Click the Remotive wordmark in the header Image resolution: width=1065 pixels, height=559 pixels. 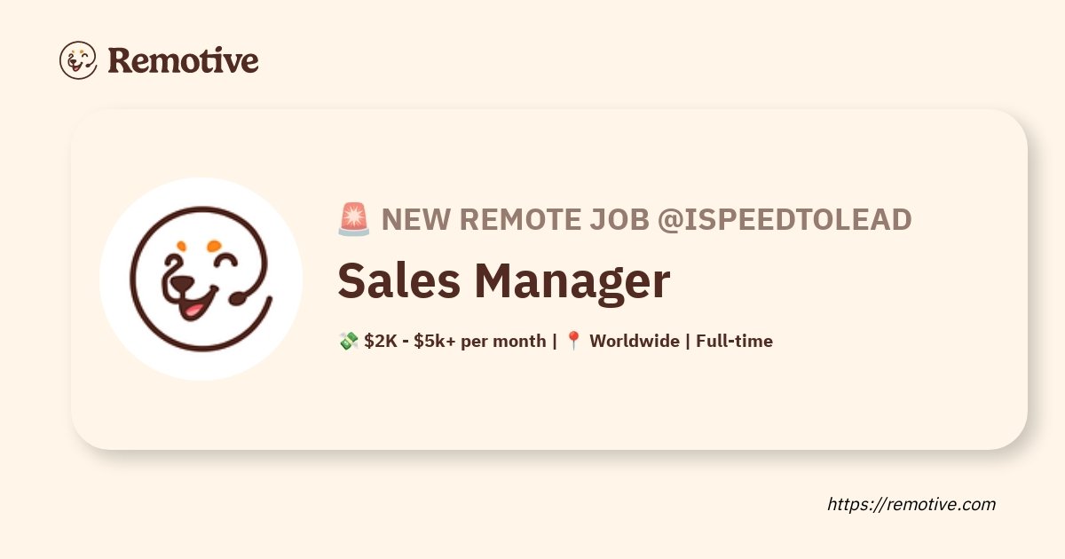pyautogui.click(x=183, y=60)
